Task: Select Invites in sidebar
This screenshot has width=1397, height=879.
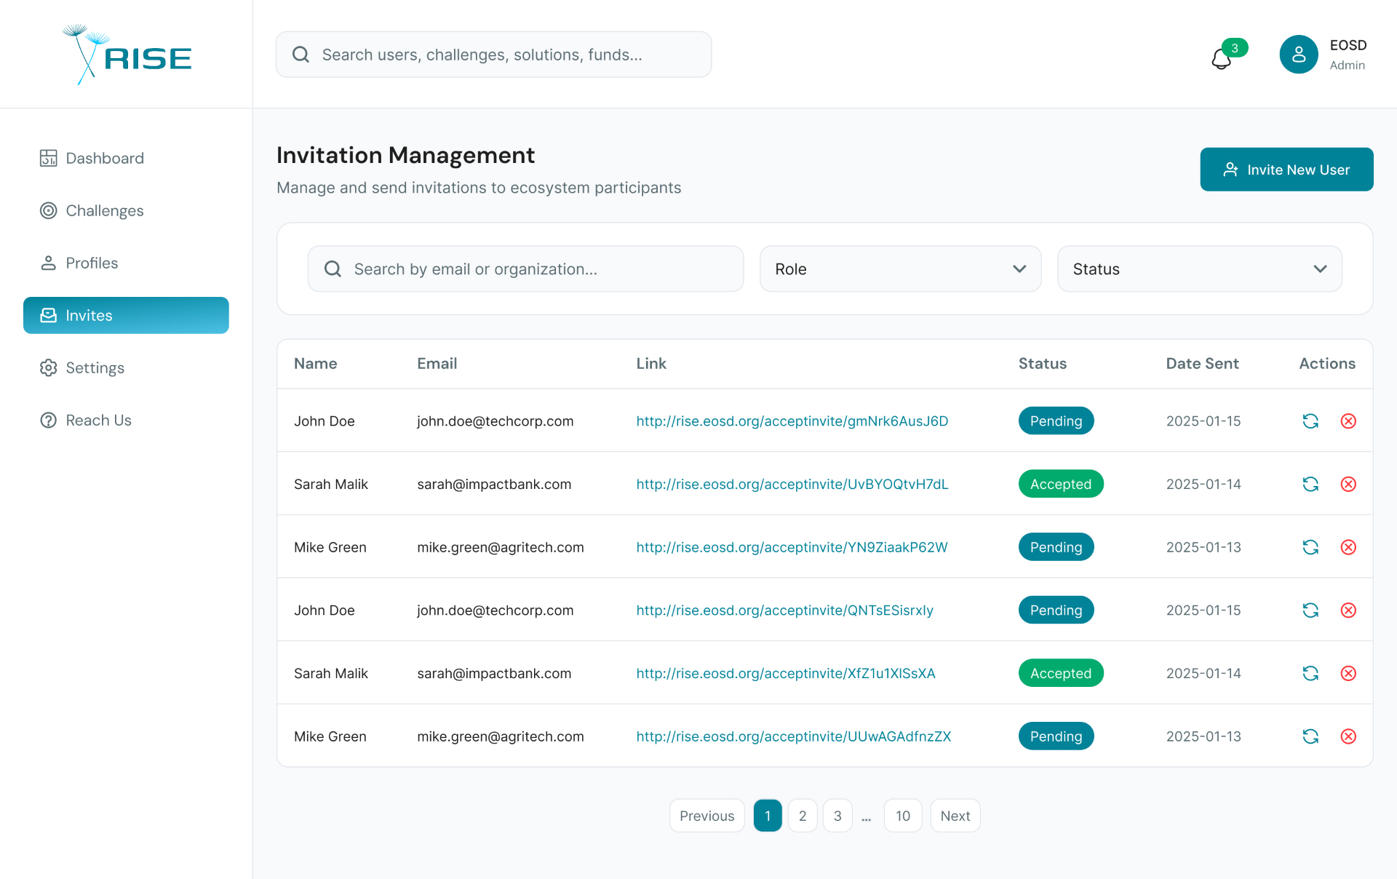Action: click(126, 315)
